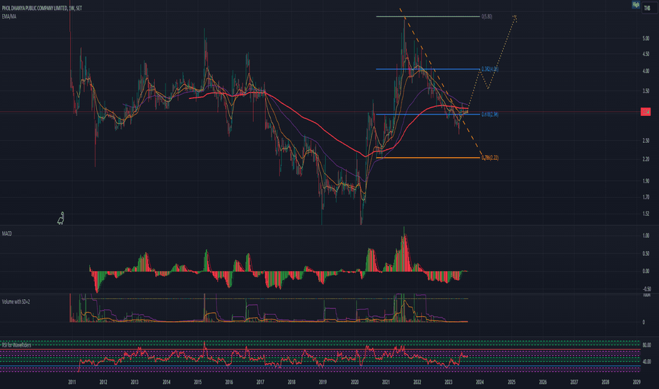Screen dimensions: 659x389
Task: Click the 2.20 value on price scale
Action: (646, 159)
